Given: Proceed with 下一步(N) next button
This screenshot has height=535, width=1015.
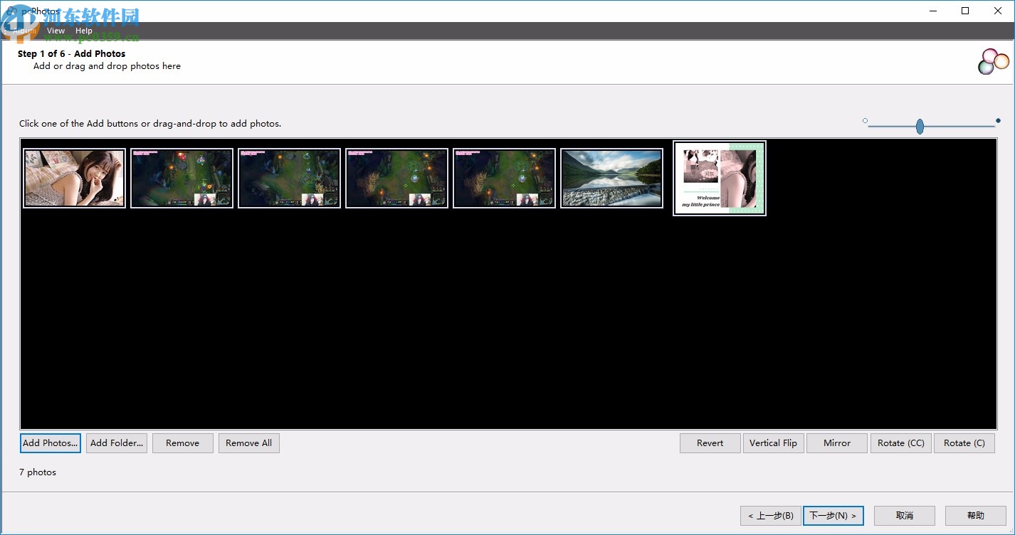Looking at the screenshot, I should click(x=833, y=515).
